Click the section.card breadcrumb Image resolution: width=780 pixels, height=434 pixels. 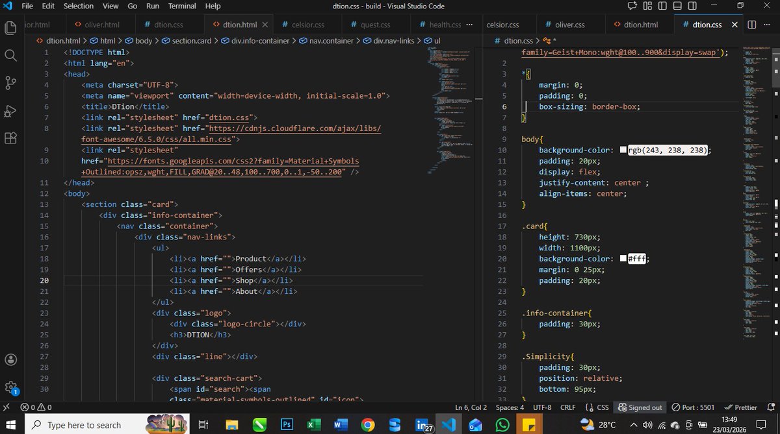point(187,41)
